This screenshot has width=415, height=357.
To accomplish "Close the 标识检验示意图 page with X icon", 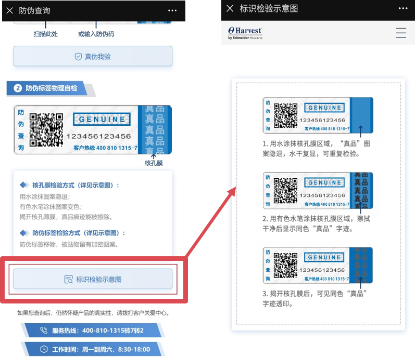I will point(230,8).
